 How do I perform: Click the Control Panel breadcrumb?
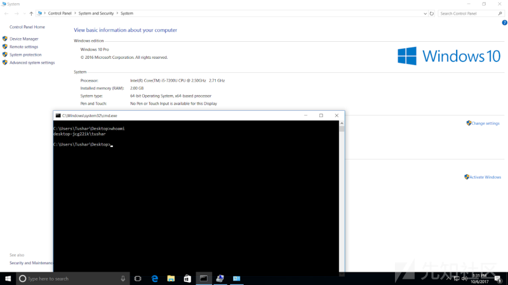[x=60, y=13]
